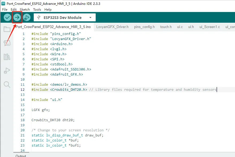Open the Tools menu

coord(37,9)
